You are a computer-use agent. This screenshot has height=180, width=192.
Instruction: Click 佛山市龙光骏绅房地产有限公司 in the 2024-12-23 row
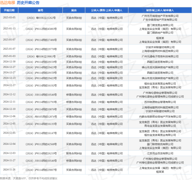[160, 78]
